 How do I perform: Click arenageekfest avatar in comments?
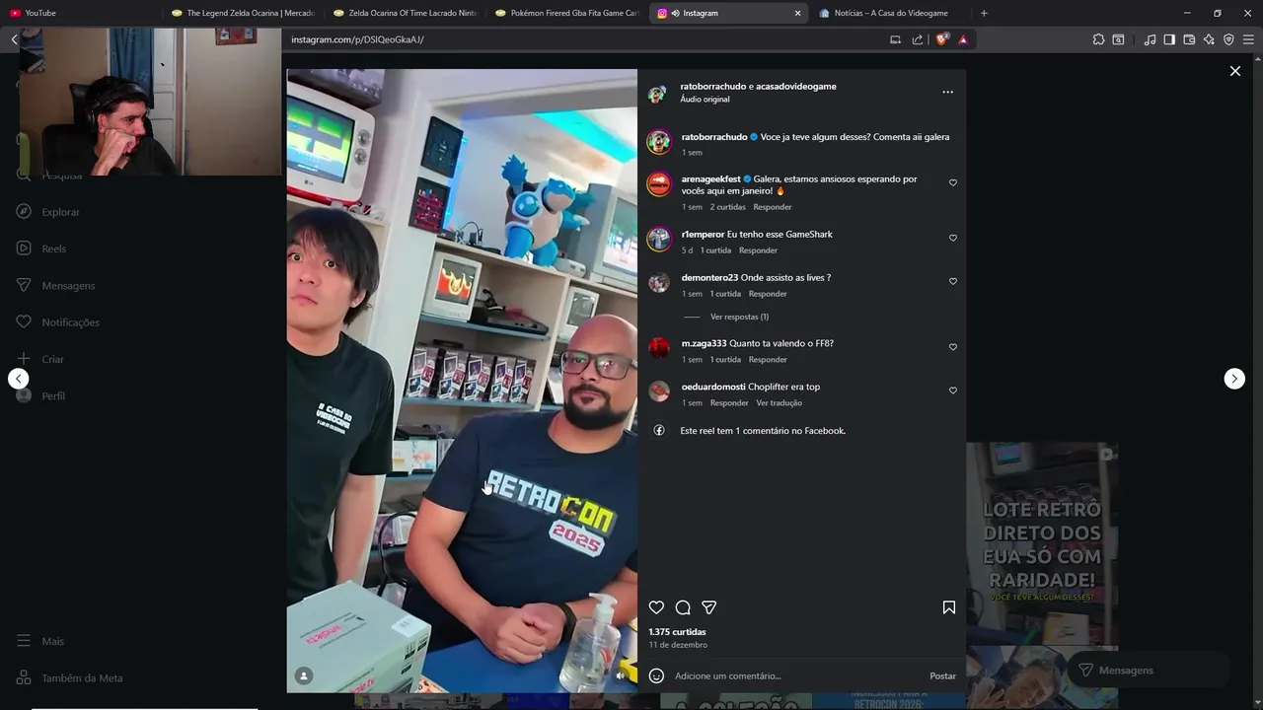click(659, 184)
